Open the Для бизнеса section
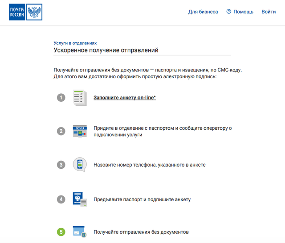Screen dimensions: 285x243 (x=203, y=12)
